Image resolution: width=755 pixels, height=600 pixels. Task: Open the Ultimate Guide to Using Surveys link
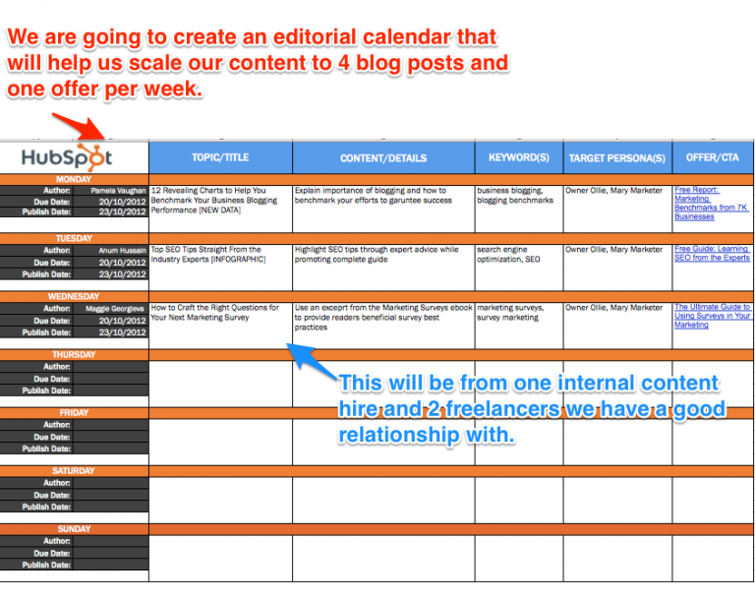[712, 316]
